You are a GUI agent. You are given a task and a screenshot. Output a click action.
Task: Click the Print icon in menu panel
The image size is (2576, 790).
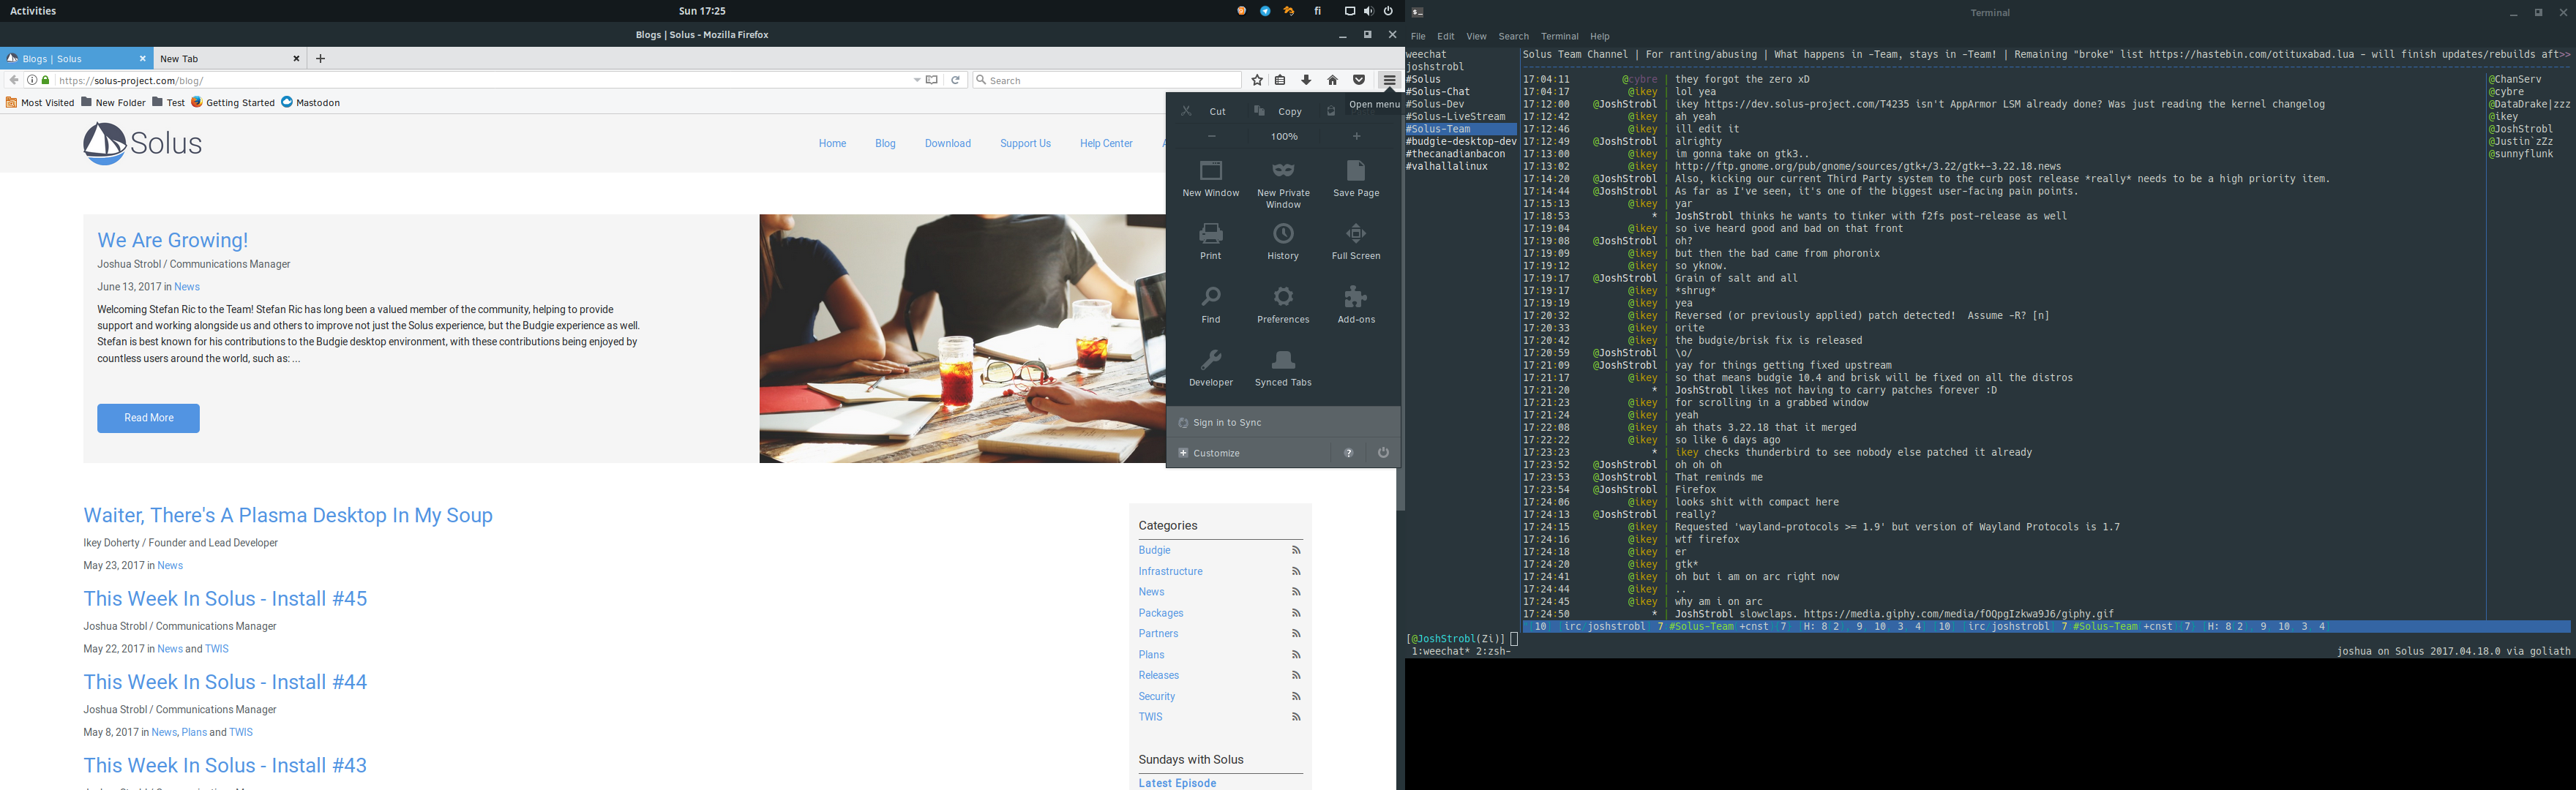1210,234
